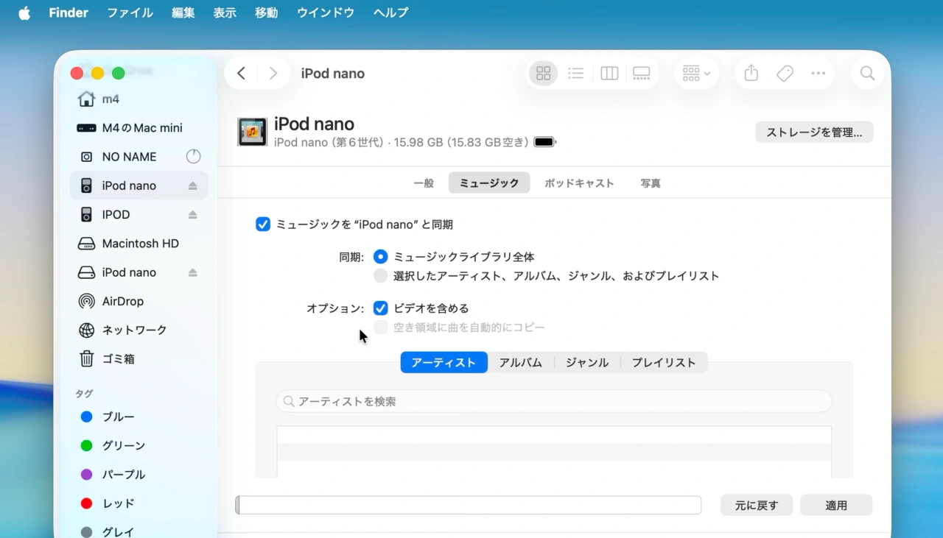943x538 pixels.
Task: Open the Apple menu
Action: coord(24,13)
